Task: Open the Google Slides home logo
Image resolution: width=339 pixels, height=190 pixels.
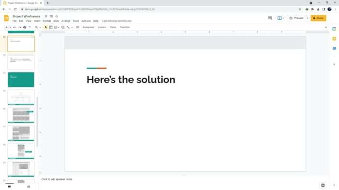Action: pyautogui.click(x=6, y=18)
